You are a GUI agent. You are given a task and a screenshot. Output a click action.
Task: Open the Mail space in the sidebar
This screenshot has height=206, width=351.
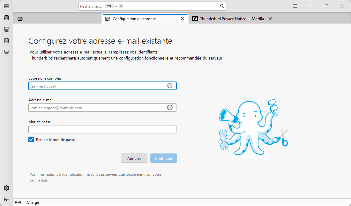coord(6,6)
